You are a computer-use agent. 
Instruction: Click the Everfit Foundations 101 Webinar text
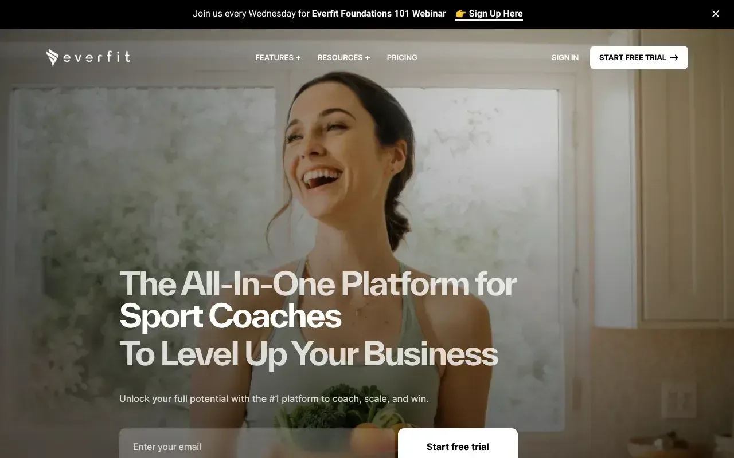coord(378,14)
